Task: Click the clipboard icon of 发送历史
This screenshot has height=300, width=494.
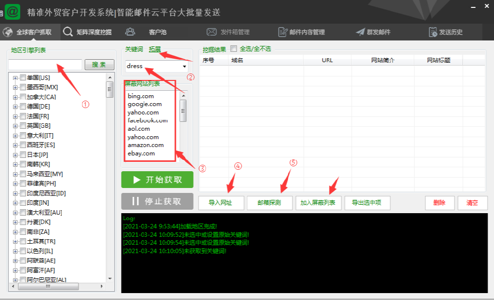Action: [x=433, y=32]
